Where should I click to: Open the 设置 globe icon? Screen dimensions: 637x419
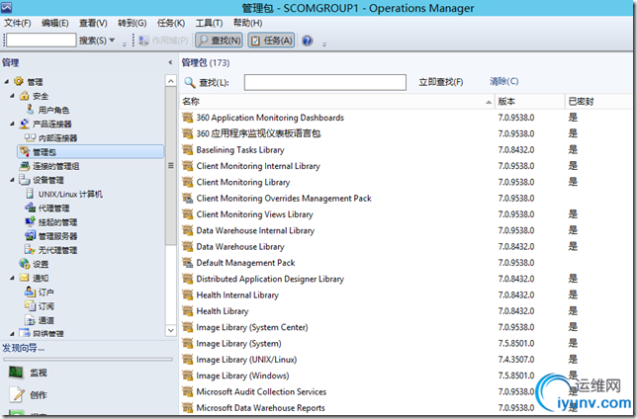coord(25,264)
